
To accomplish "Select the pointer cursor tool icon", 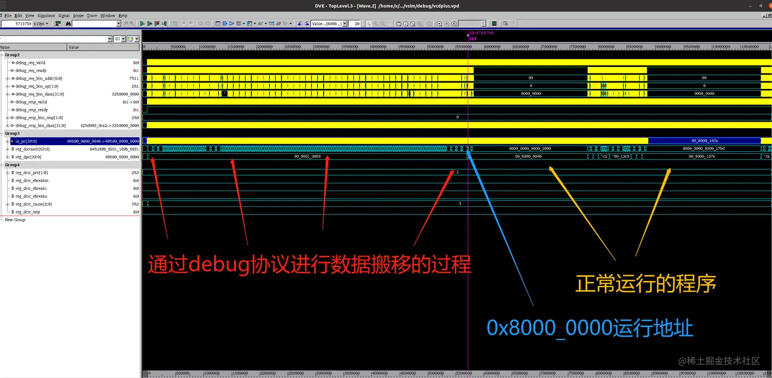I will coord(370,23).
